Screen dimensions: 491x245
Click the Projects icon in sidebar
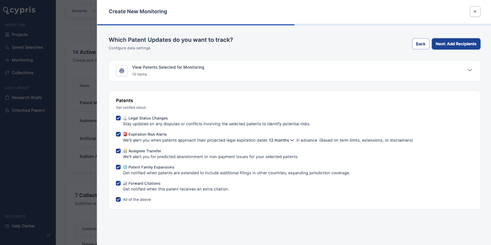pos(7,35)
